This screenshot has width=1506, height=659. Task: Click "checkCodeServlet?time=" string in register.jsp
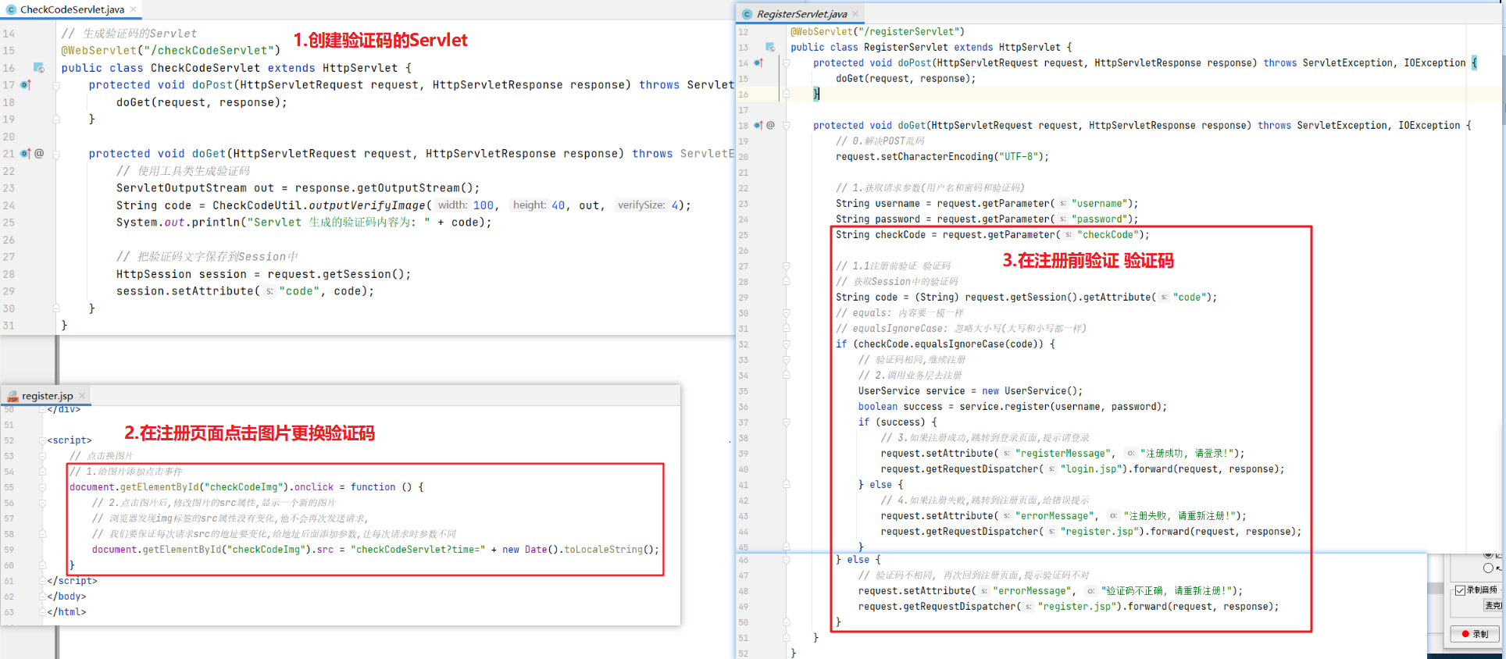(418, 550)
